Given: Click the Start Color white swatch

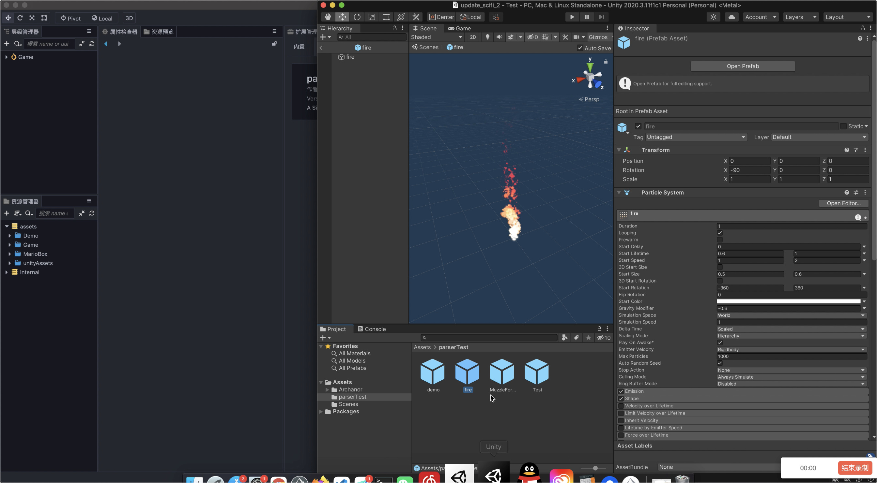Looking at the screenshot, I should 789,301.
